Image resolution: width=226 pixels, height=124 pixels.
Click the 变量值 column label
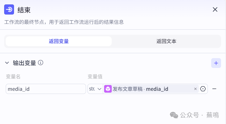pyautogui.click(x=95, y=76)
